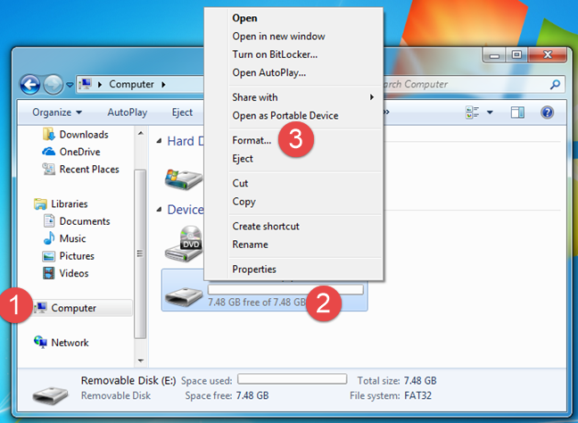
Task: Click the AutoPlay toolbar button
Action: coord(128,112)
